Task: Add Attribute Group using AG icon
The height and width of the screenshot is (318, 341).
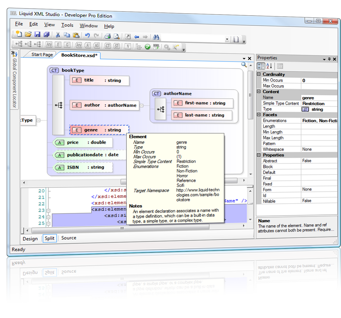Action: pos(97,45)
